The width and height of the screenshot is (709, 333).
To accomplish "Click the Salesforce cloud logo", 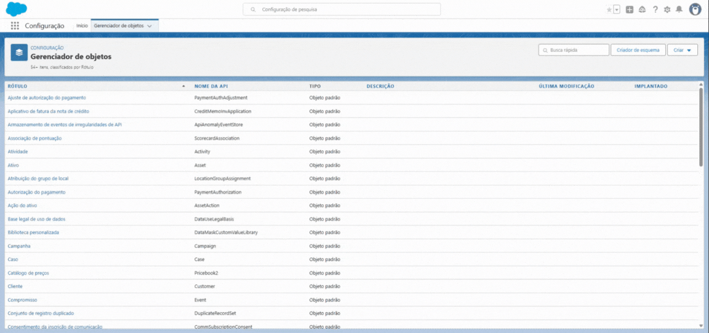I will [x=17, y=9].
